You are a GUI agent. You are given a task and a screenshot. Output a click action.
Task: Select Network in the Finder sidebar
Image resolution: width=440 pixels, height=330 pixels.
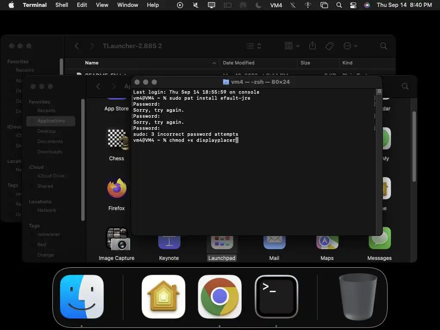click(46, 210)
